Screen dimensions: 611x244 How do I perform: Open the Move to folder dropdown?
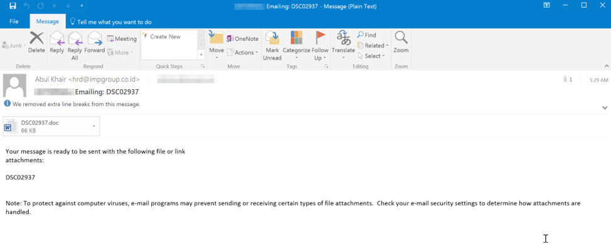point(216,46)
